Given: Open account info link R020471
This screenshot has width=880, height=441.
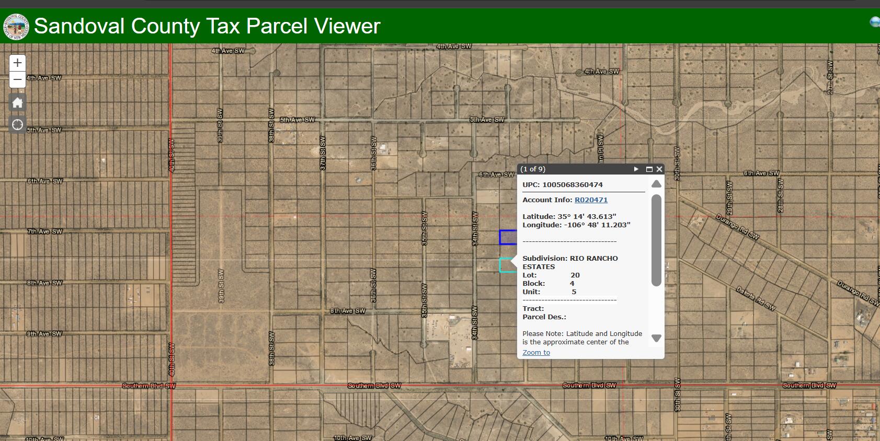Looking at the screenshot, I should tap(591, 200).
